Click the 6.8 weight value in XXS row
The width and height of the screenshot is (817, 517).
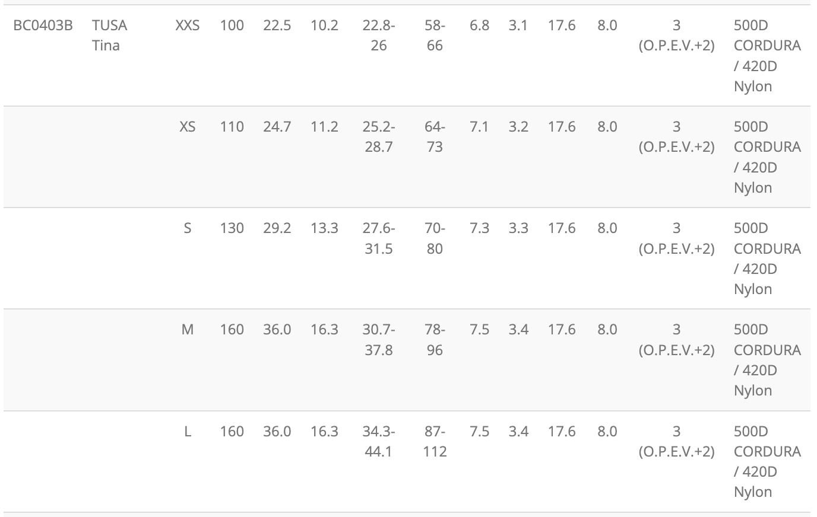[x=479, y=25]
